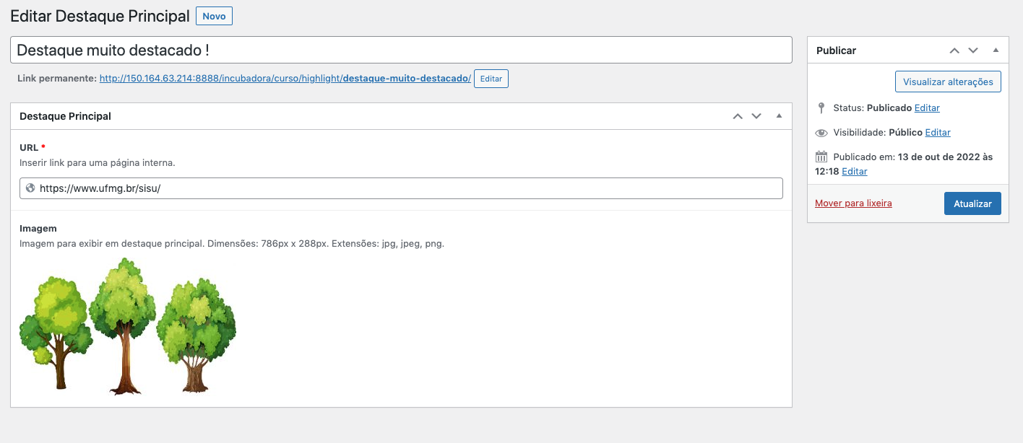Edit the published date and time
The width and height of the screenshot is (1023, 443).
855,172
